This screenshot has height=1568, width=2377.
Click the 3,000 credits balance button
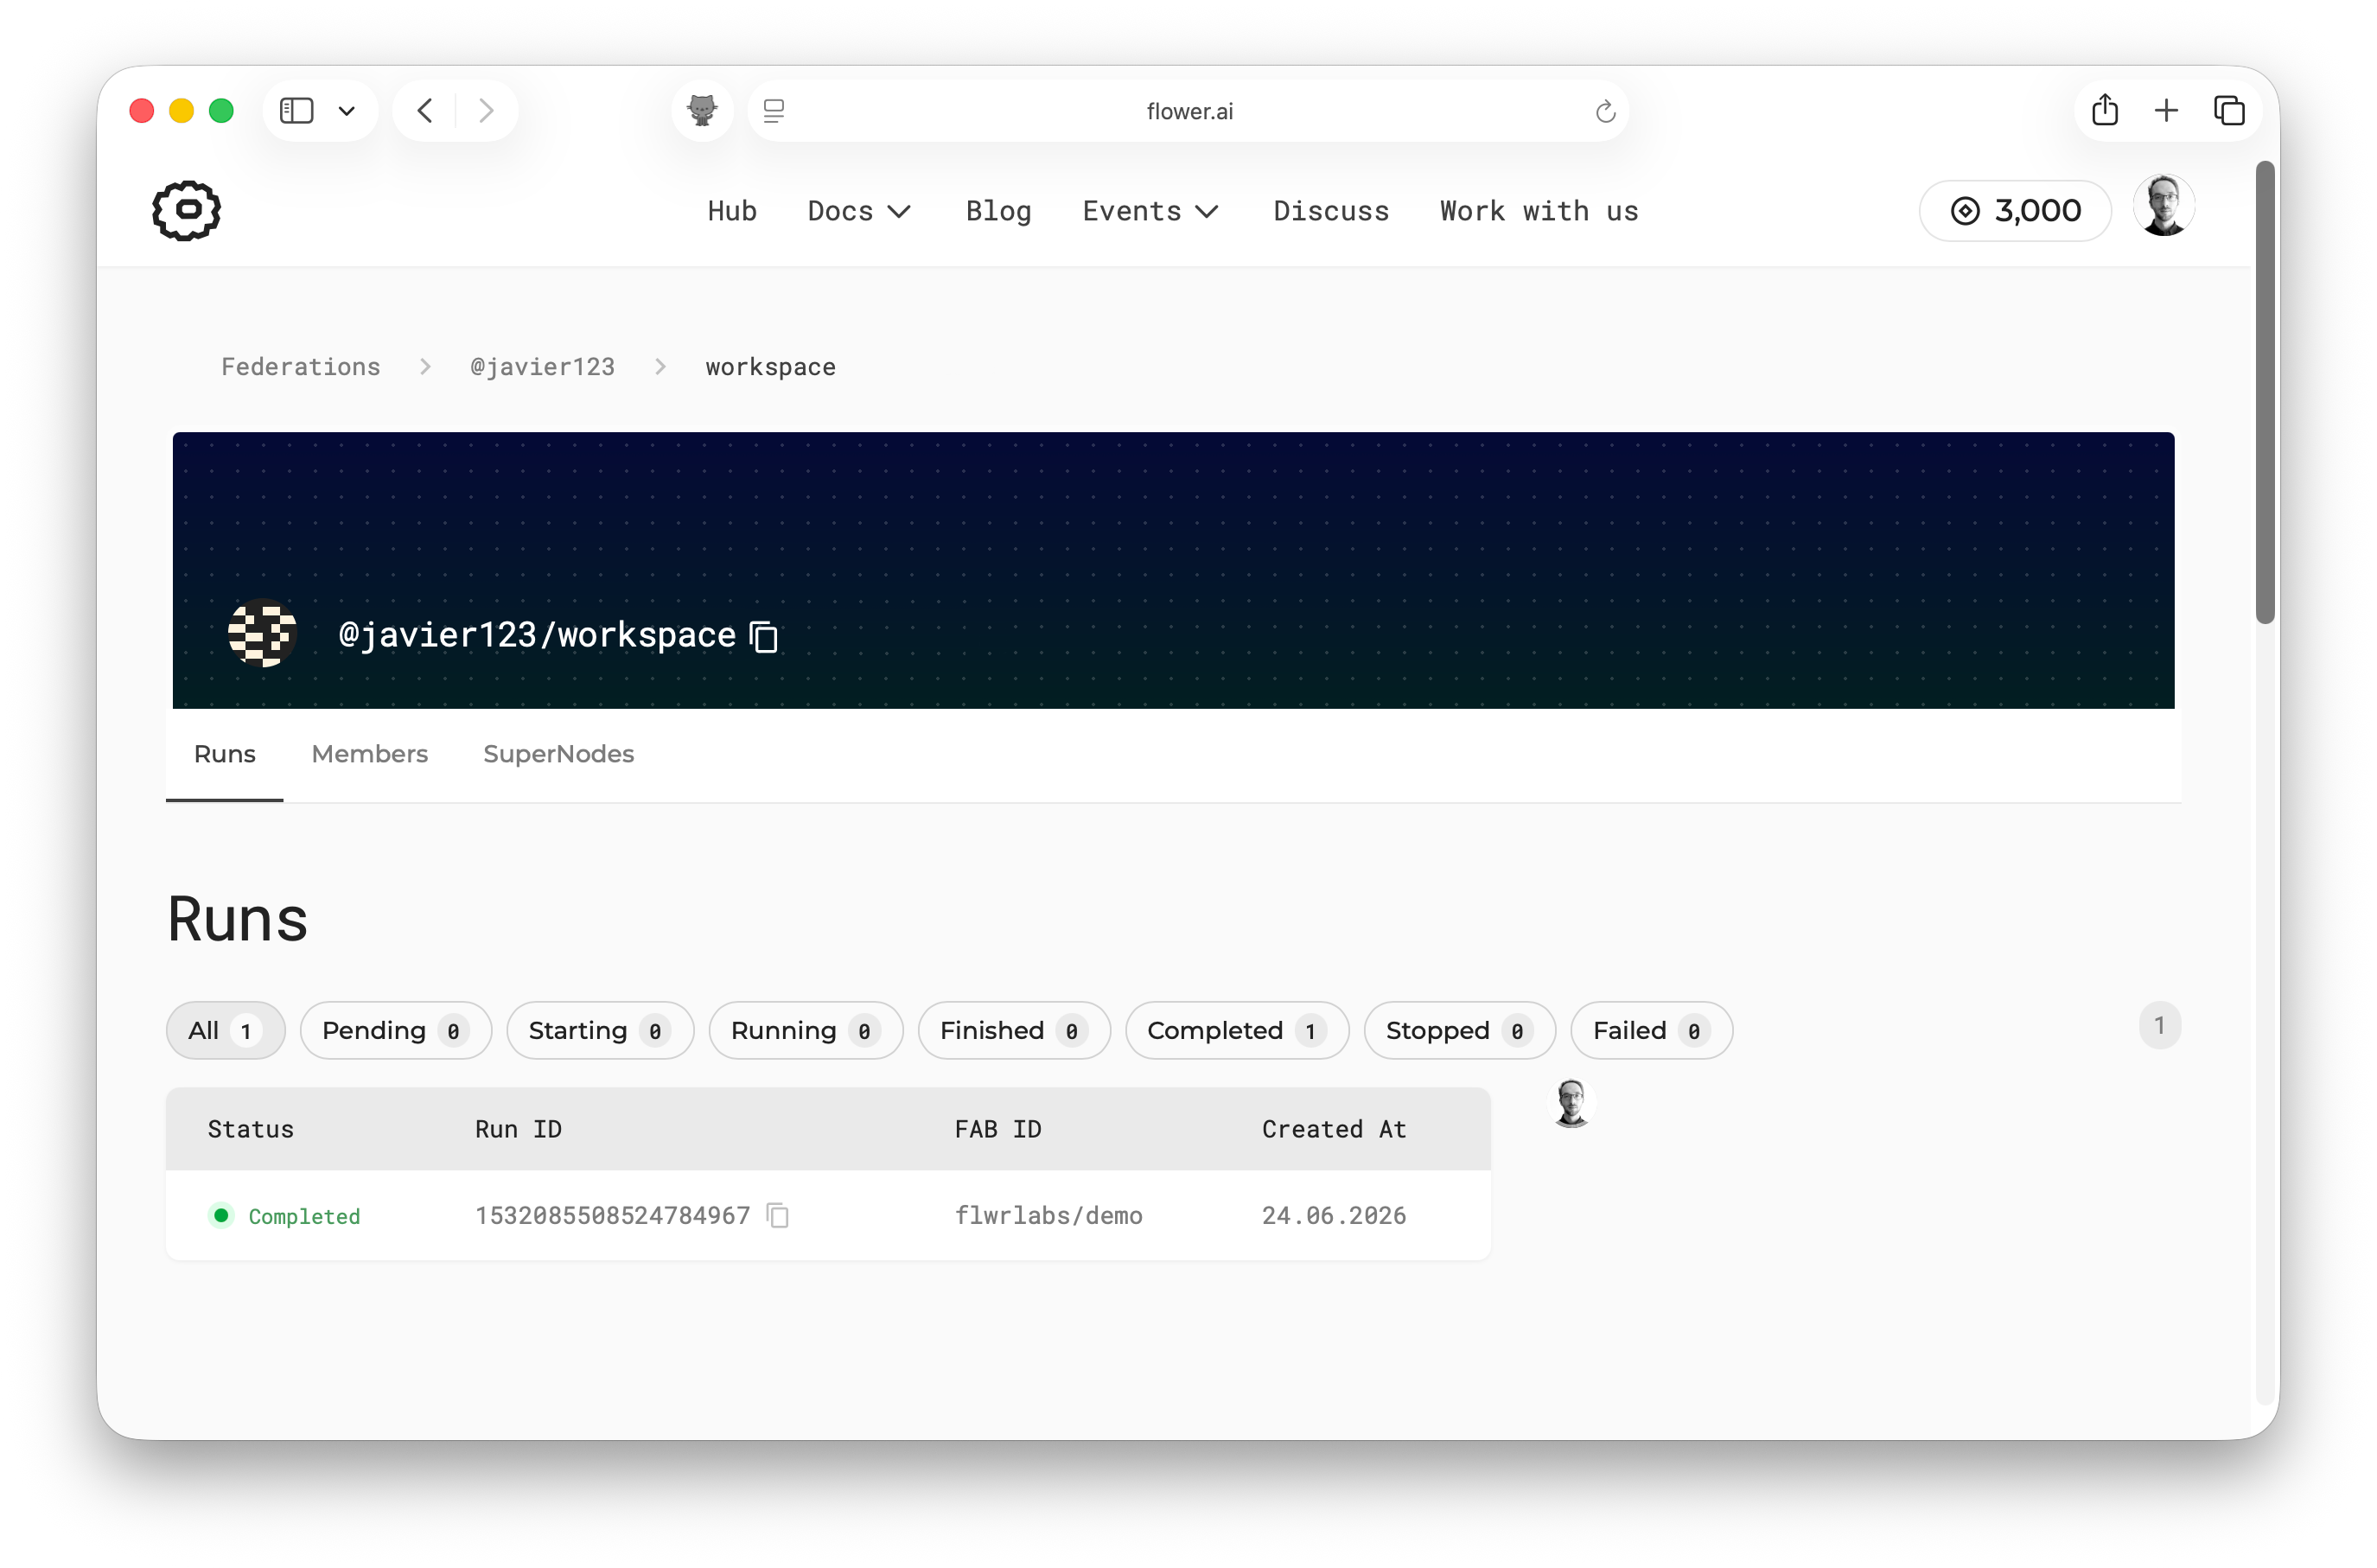click(x=2015, y=211)
